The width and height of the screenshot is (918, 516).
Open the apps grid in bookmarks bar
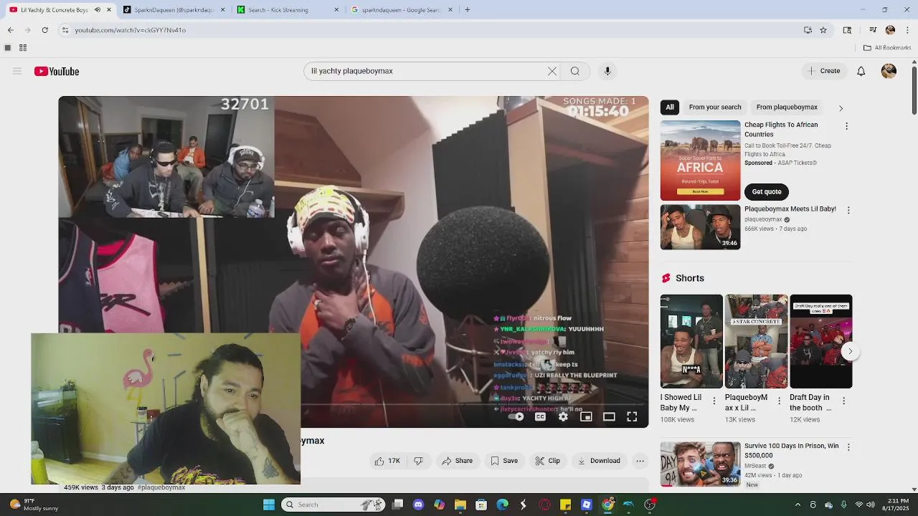pos(23,47)
